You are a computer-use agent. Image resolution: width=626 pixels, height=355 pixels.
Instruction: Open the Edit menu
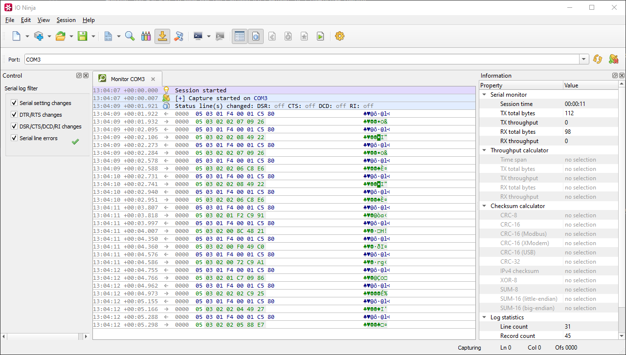pos(26,20)
